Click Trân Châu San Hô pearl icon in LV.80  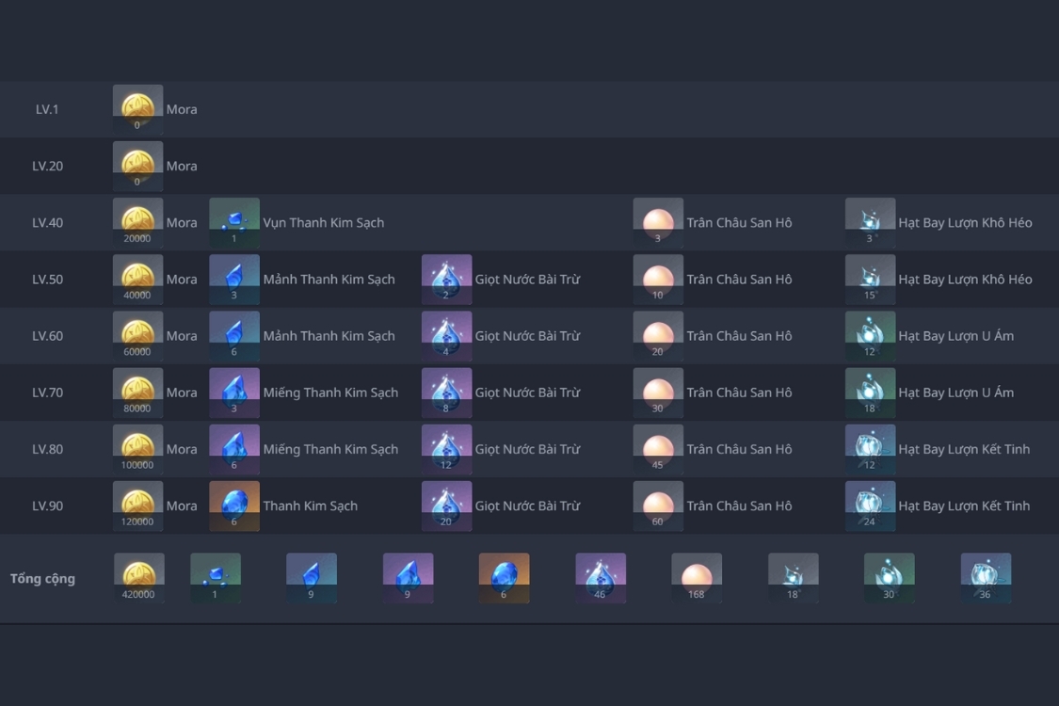658,449
